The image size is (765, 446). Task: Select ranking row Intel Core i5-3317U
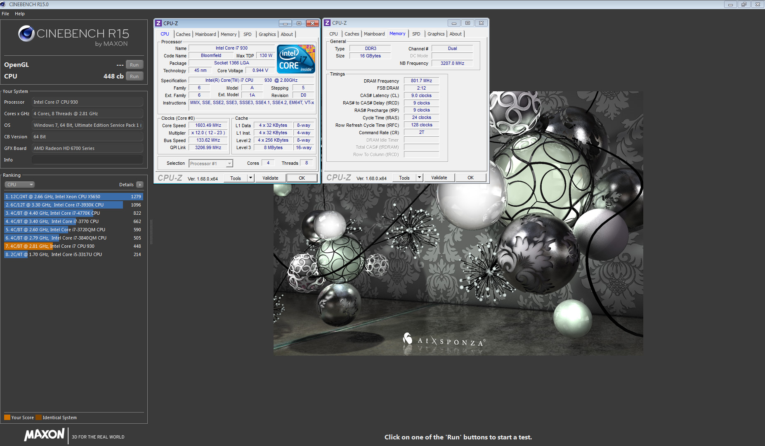[73, 254]
